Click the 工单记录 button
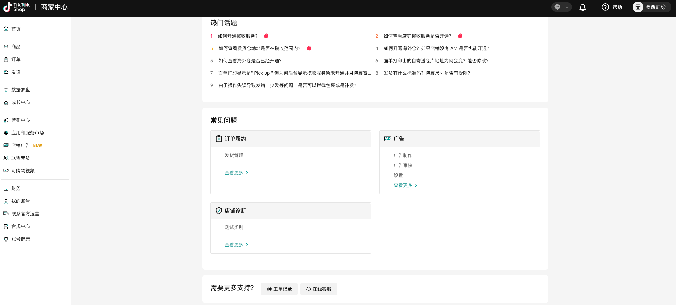 (x=279, y=289)
